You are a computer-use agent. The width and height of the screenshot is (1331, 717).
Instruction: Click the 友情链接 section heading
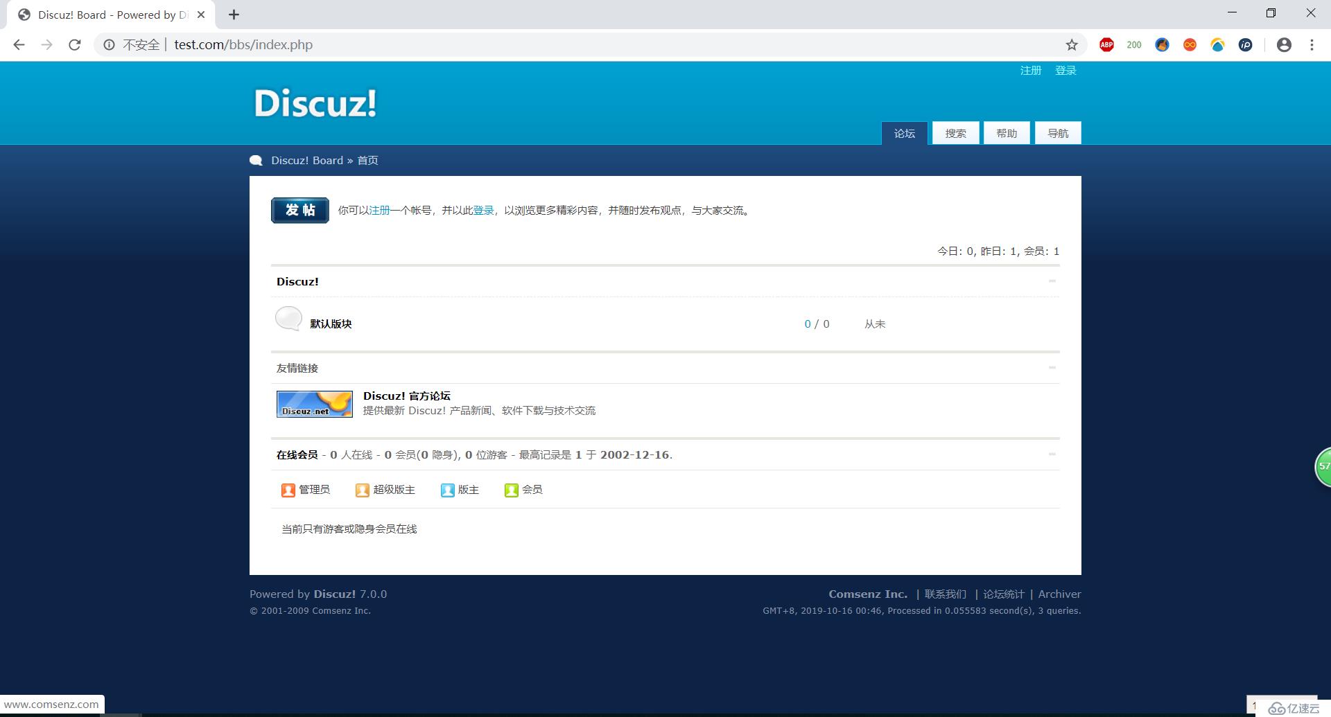[x=297, y=369]
